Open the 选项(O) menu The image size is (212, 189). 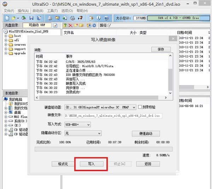67,11
